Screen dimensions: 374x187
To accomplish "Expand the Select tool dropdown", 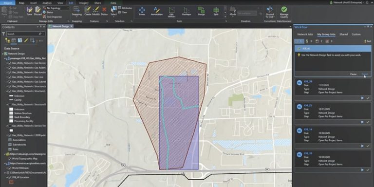I will tap(113, 17).
